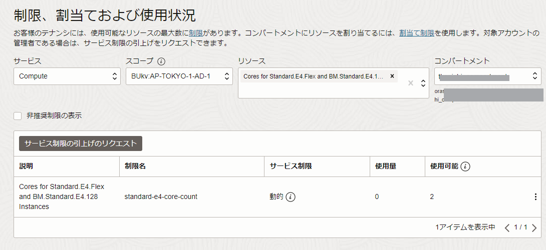546x250 pixels.
Task: Open the サービス dropdown showing Compute
Action: click(x=67, y=76)
